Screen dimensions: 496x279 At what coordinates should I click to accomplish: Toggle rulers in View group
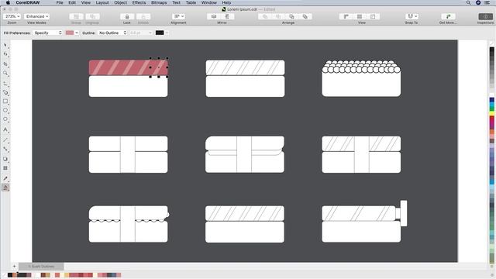pos(346,16)
